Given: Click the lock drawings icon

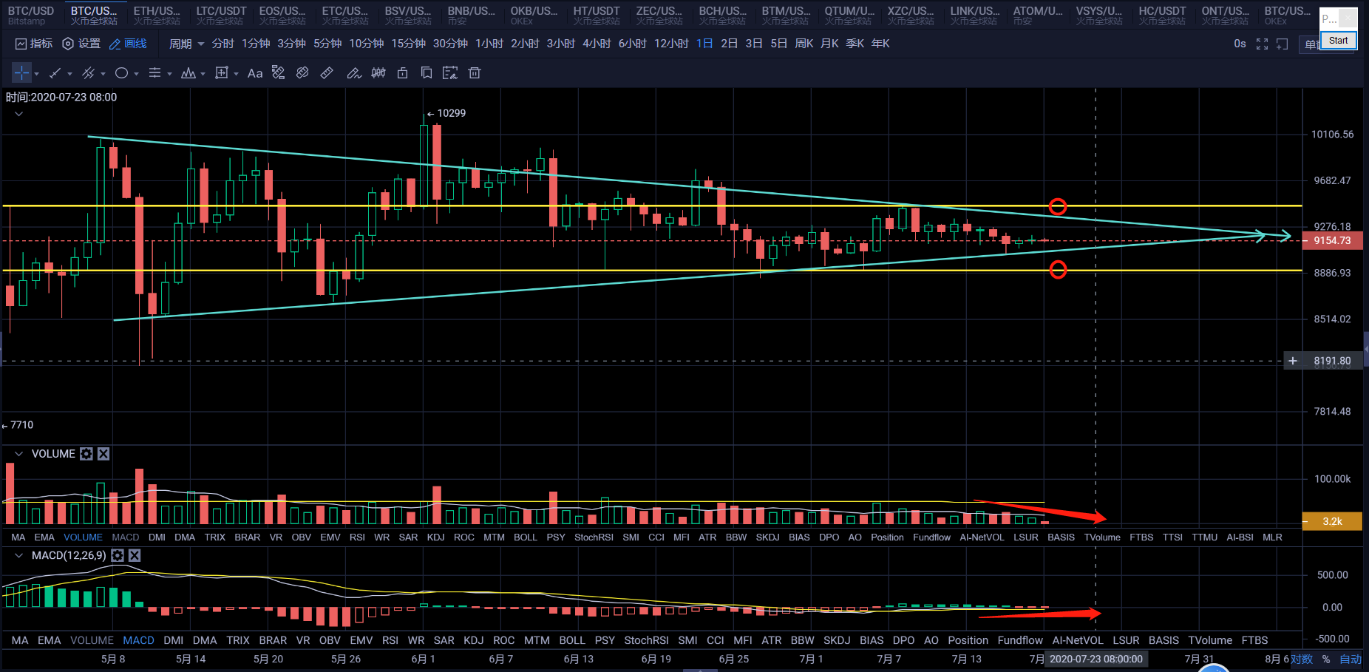Looking at the screenshot, I should (x=402, y=72).
